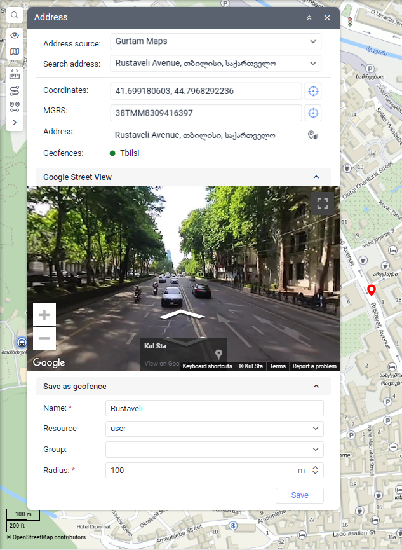
Task: Open the Address source dropdown
Action: tap(215, 41)
